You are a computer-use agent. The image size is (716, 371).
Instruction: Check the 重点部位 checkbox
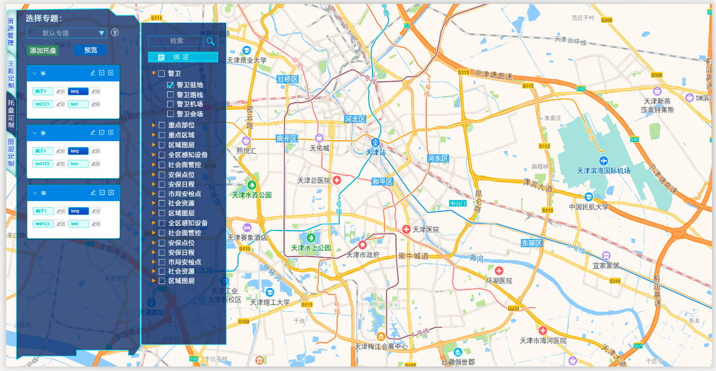tap(162, 125)
